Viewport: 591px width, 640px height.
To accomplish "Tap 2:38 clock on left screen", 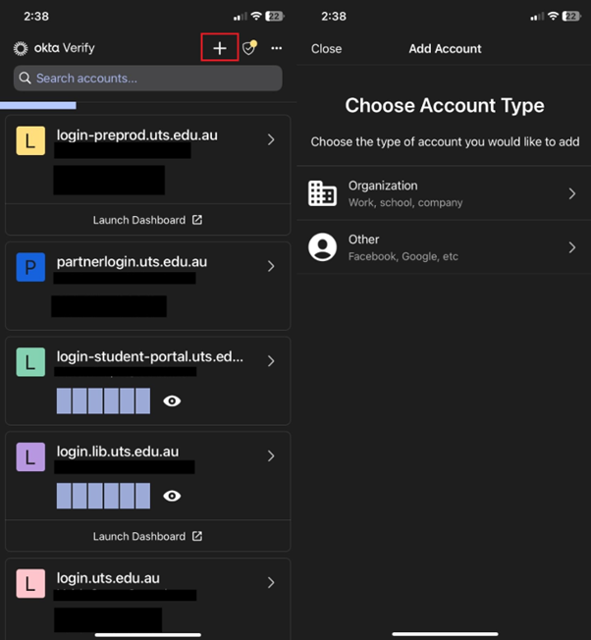I will (x=36, y=17).
